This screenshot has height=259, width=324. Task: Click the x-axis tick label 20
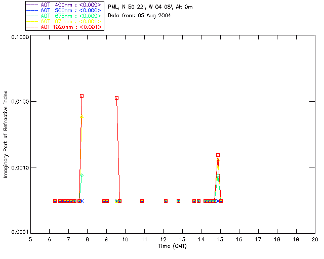point(315,239)
